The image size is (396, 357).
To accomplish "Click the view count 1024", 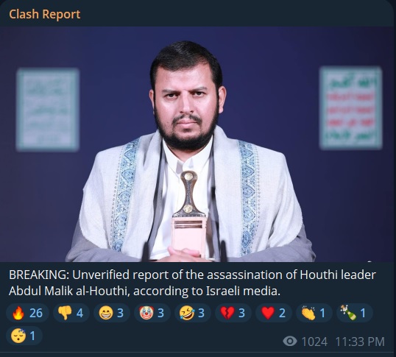I will tap(314, 342).
